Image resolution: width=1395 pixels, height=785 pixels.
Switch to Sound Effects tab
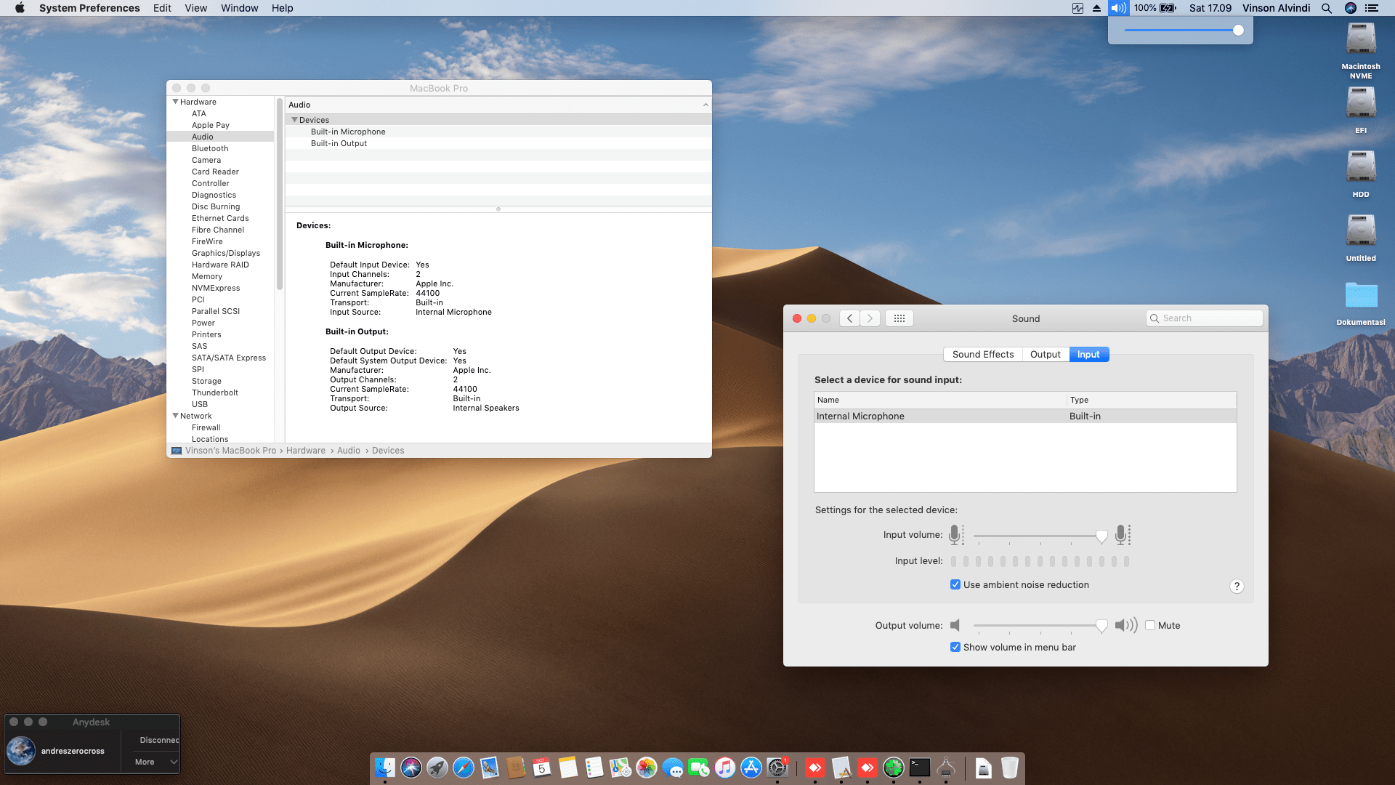point(983,354)
